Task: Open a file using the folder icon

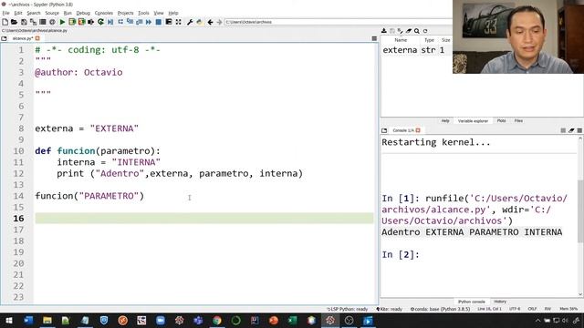Action: [x=15, y=22]
